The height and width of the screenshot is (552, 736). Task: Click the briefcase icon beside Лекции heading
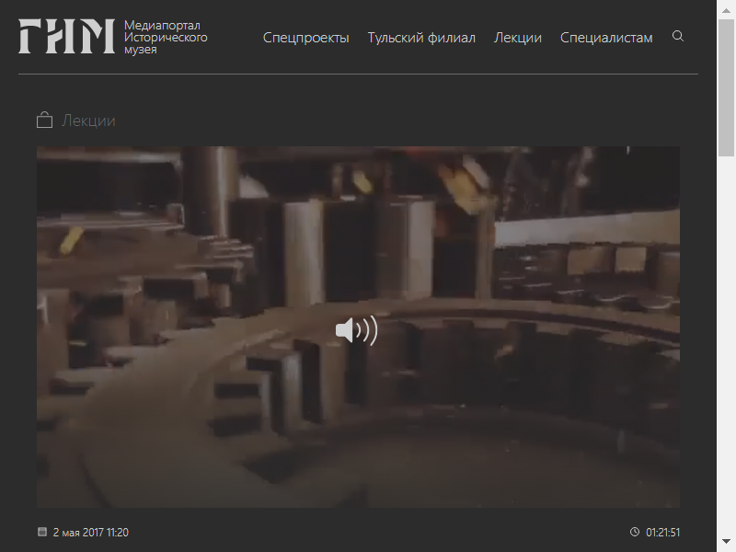43,121
